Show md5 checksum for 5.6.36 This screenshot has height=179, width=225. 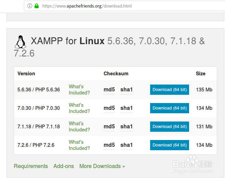click(x=109, y=90)
